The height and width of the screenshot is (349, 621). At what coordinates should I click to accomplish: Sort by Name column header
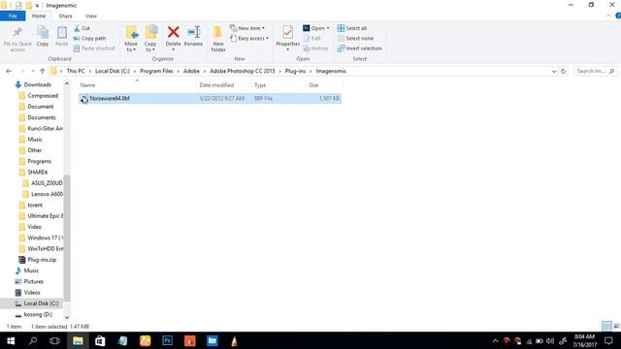pos(87,85)
